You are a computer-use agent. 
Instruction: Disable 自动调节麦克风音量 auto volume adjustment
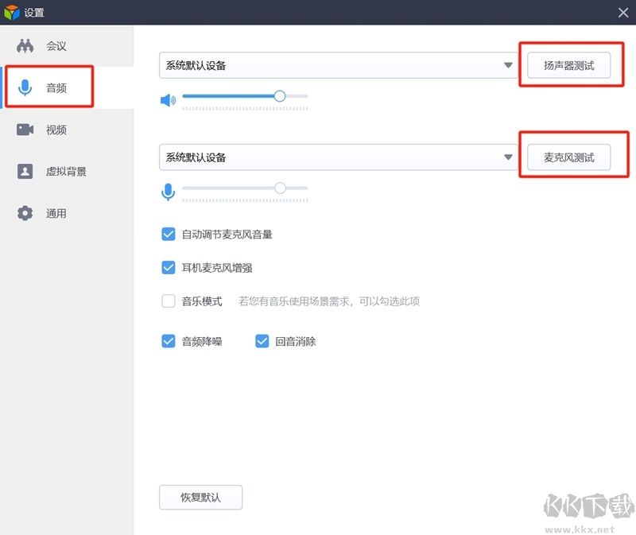(169, 234)
